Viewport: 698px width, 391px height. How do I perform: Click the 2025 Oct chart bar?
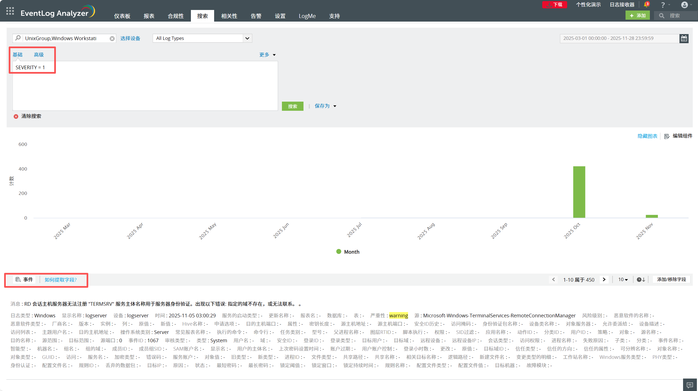coord(579,192)
